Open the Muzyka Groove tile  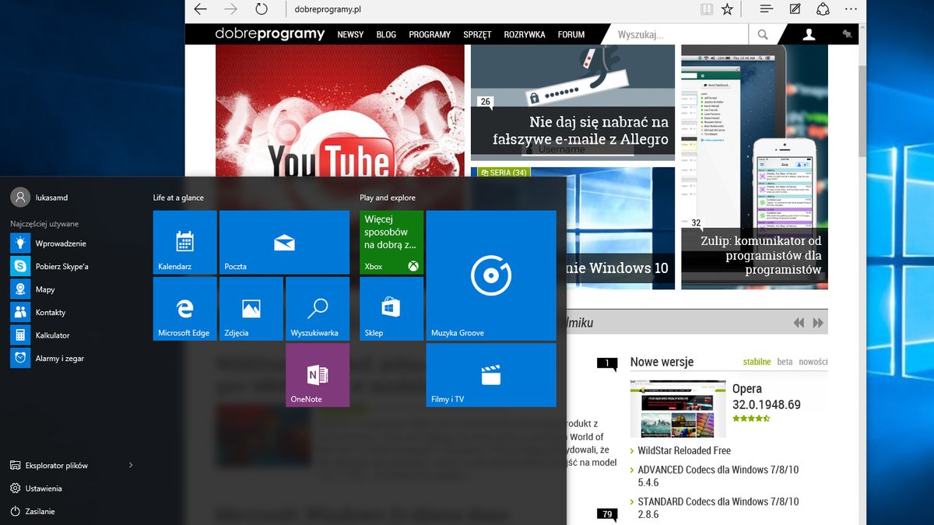491,275
